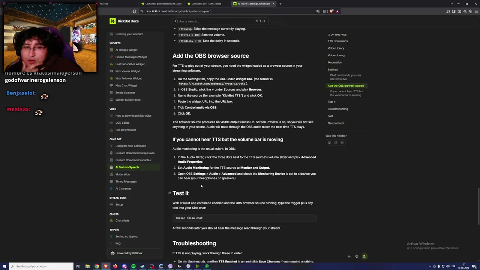Rate page with the neutral face icon
The image size is (480, 270).
click(336, 142)
